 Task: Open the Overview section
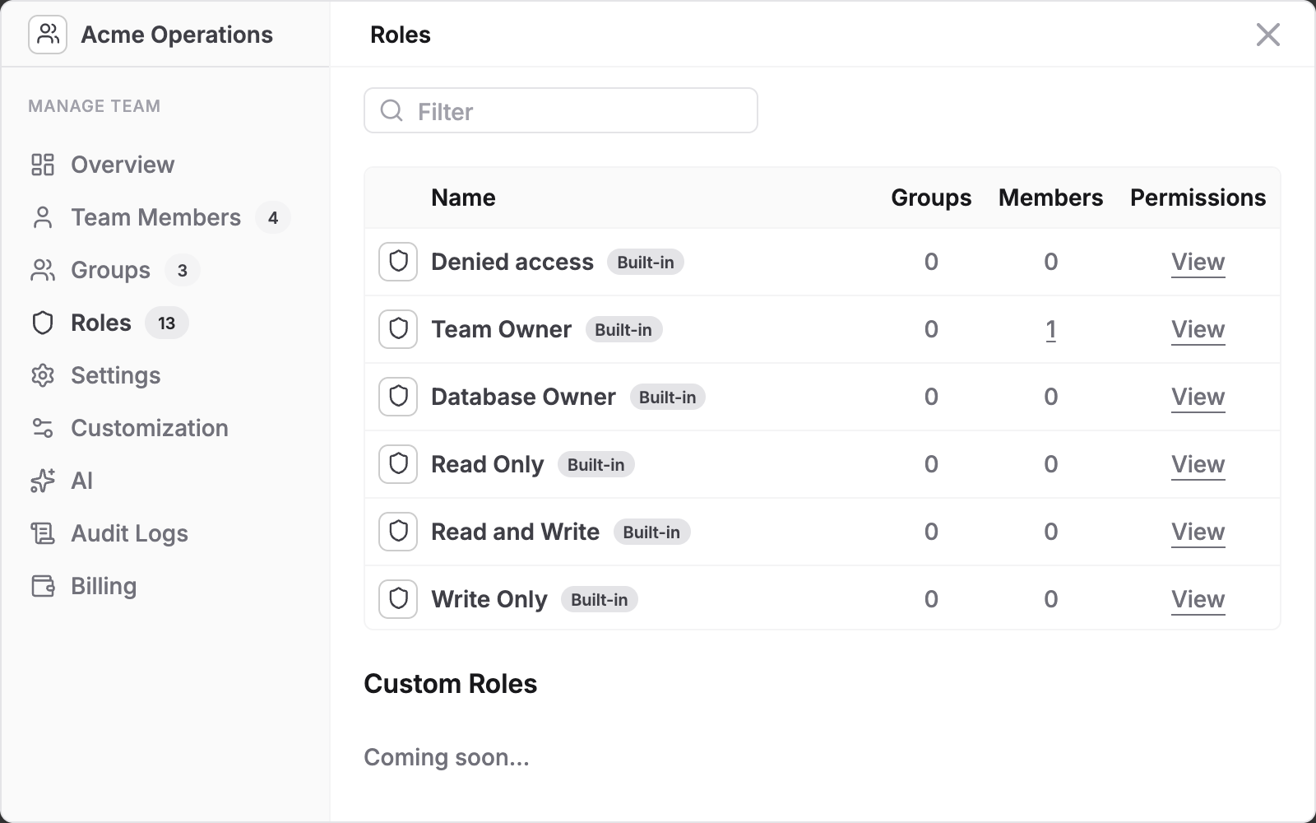tap(123, 165)
